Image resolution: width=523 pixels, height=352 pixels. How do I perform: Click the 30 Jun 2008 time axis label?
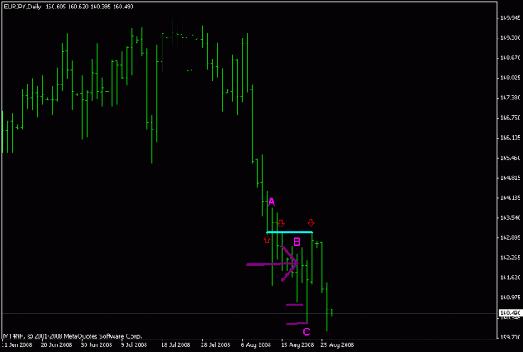pyautogui.click(x=96, y=344)
